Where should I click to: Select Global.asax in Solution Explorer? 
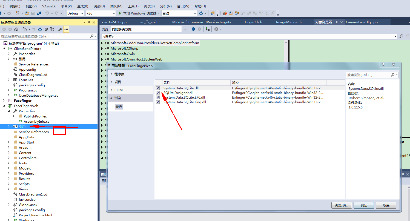pyautogui.click(x=28, y=205)
